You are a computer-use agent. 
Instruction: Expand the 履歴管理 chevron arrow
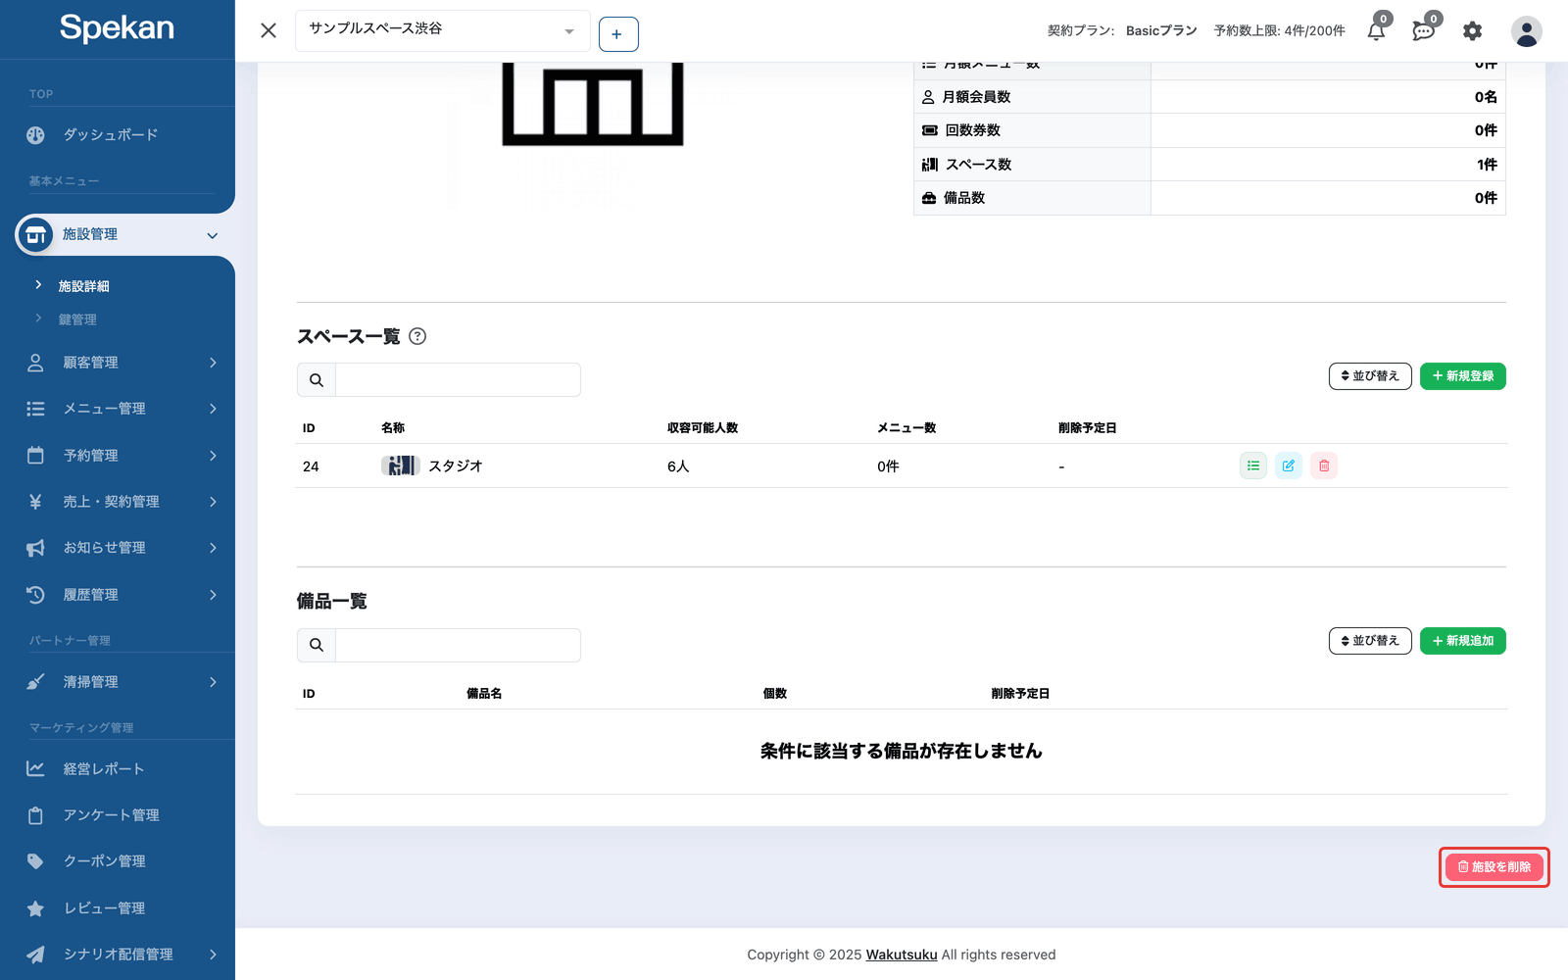pyautogui.click(x=213, y=595)
